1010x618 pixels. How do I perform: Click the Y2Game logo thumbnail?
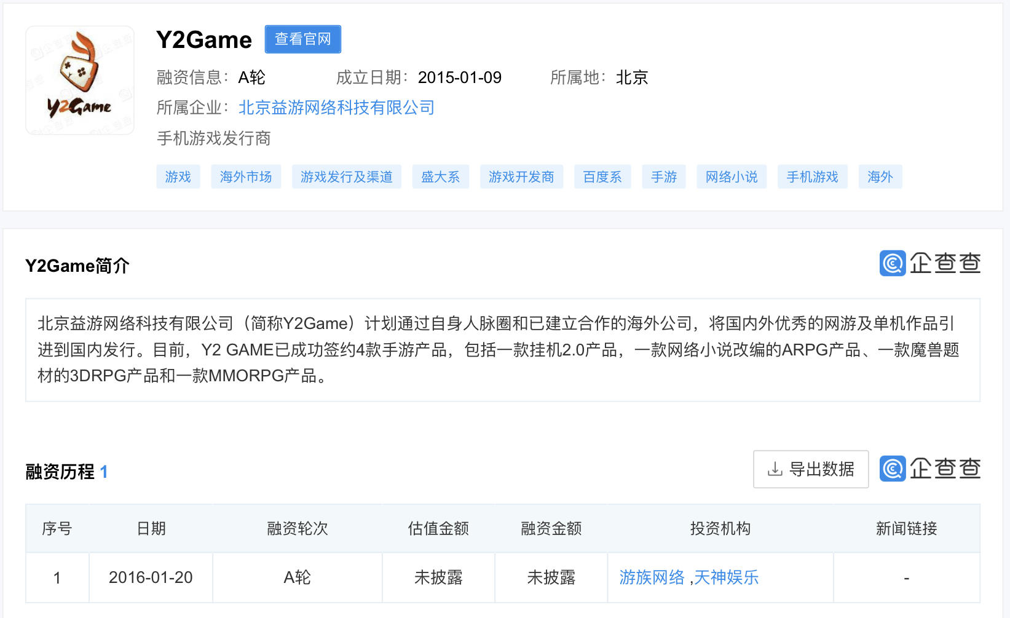[x=80, y=81]
